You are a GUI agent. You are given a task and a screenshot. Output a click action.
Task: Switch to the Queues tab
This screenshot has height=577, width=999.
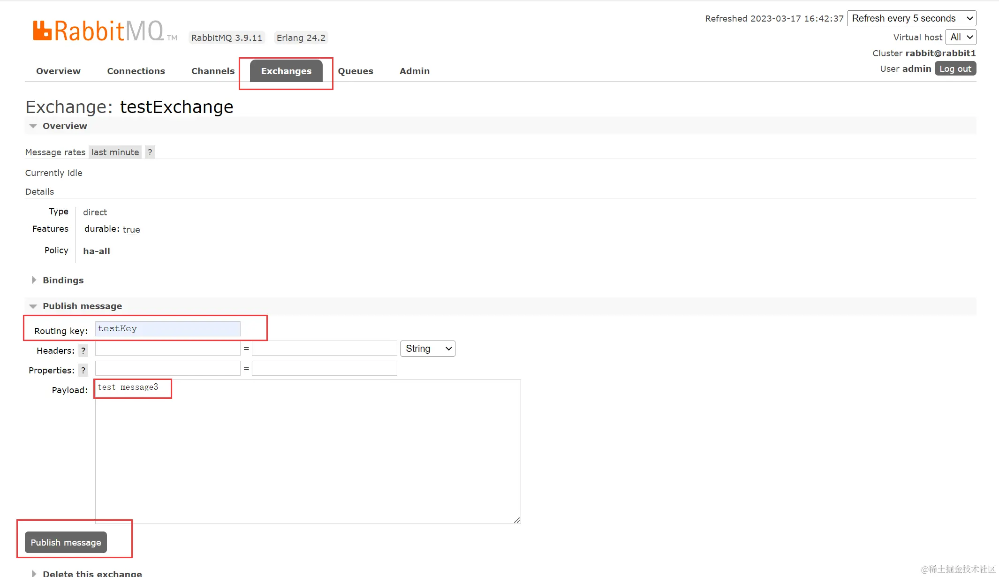[x=356, y=71]
